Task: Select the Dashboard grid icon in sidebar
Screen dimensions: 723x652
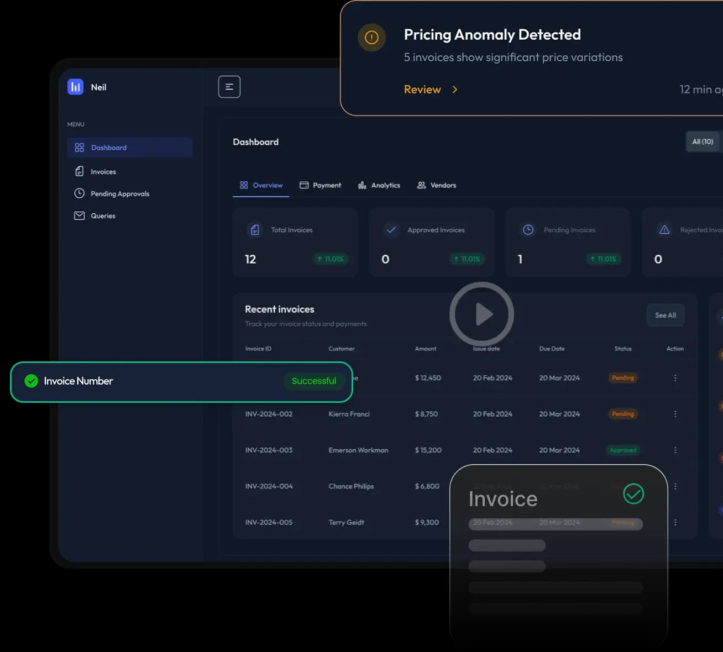Action: point(78,148)
